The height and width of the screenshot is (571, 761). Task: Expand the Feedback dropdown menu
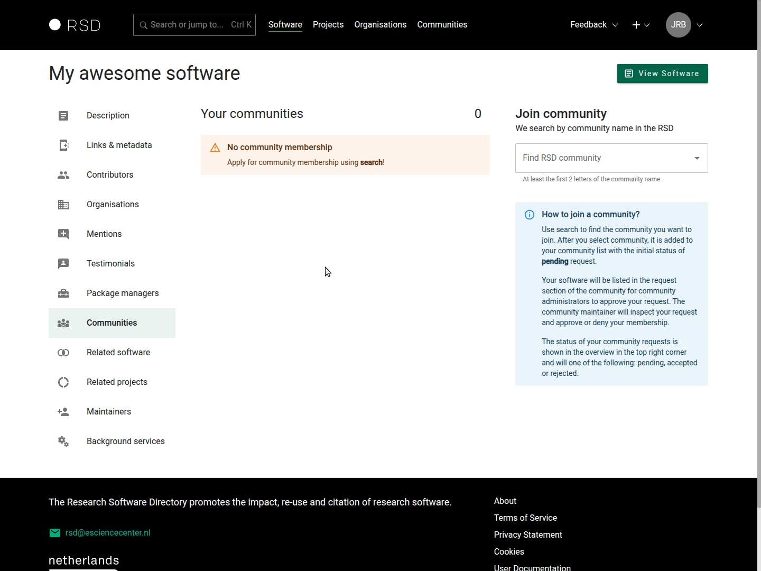[x=593, y=25]
